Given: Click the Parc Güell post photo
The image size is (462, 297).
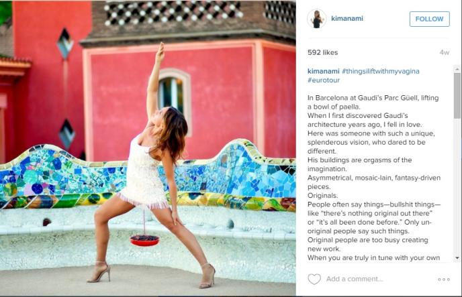Looking at the screenshot, I should (148, 148).
